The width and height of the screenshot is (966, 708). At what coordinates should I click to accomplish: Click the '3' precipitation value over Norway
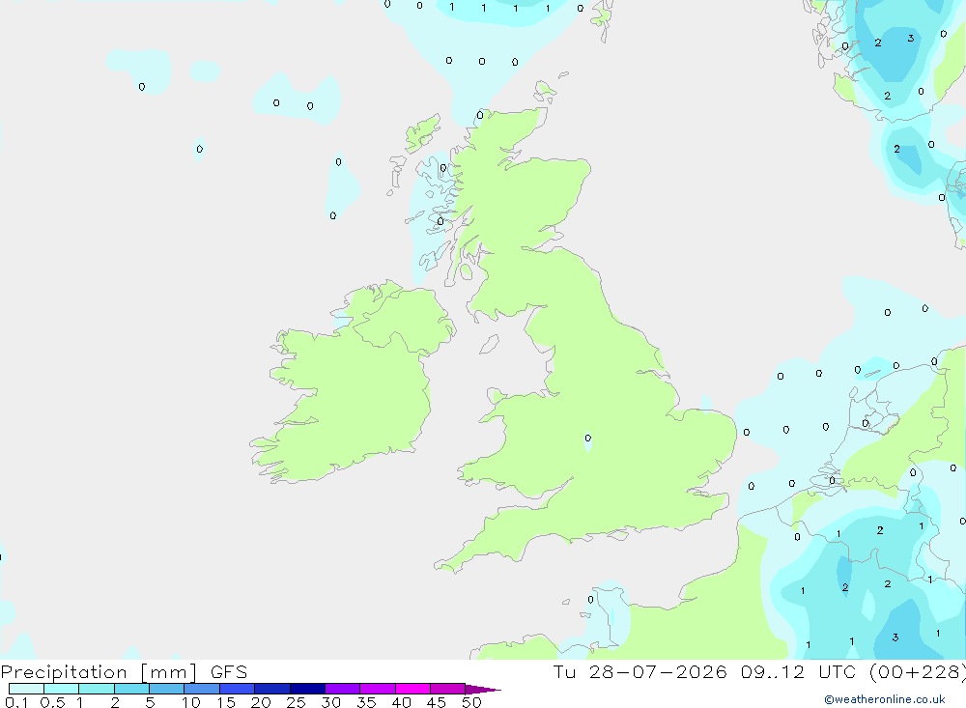click(x=911, y=39)
